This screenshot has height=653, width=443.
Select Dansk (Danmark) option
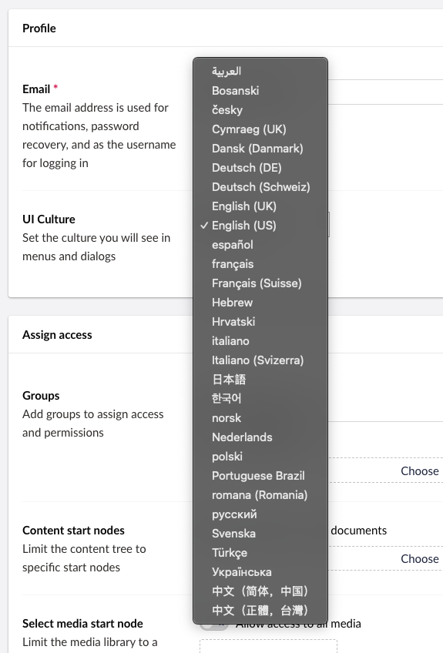tap(260, 149)
